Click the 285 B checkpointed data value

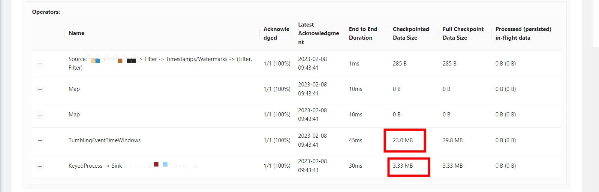pyautogui.click(x=400, y=64)
